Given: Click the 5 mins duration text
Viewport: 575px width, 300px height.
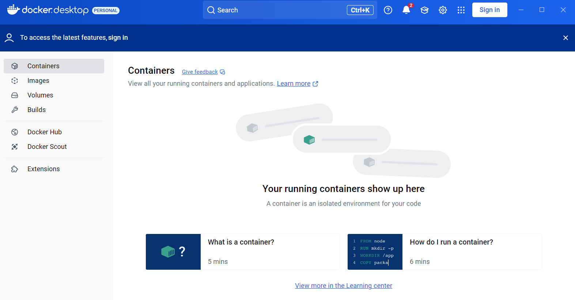Looking at the screenshot, I should [x=218, y=262].
